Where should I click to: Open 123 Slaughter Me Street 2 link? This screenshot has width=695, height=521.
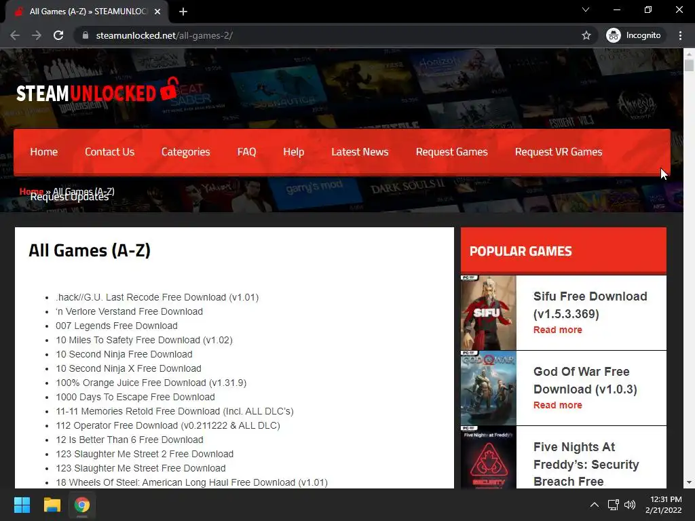click(145, 454)
